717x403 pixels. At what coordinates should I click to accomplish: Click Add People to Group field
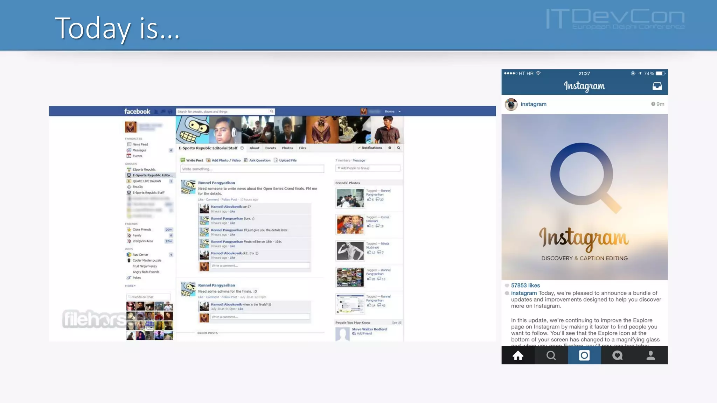point(367,168)
